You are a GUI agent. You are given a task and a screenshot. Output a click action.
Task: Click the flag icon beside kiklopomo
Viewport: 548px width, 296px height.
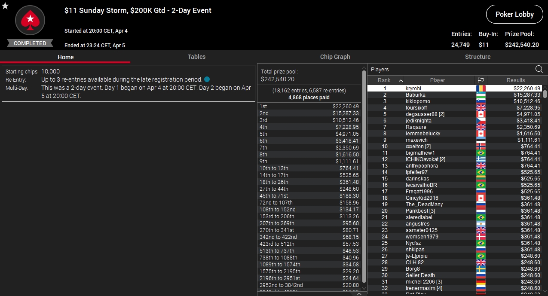[481, 101]
